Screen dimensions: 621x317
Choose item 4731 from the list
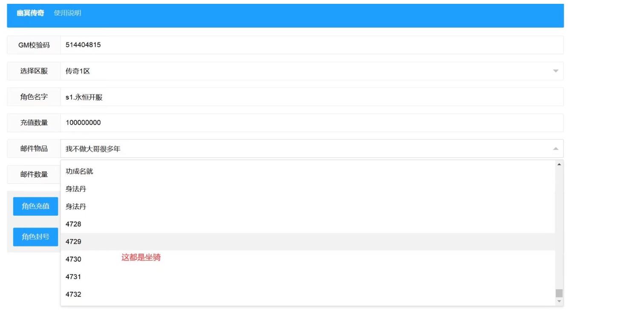tap(73, 277)
